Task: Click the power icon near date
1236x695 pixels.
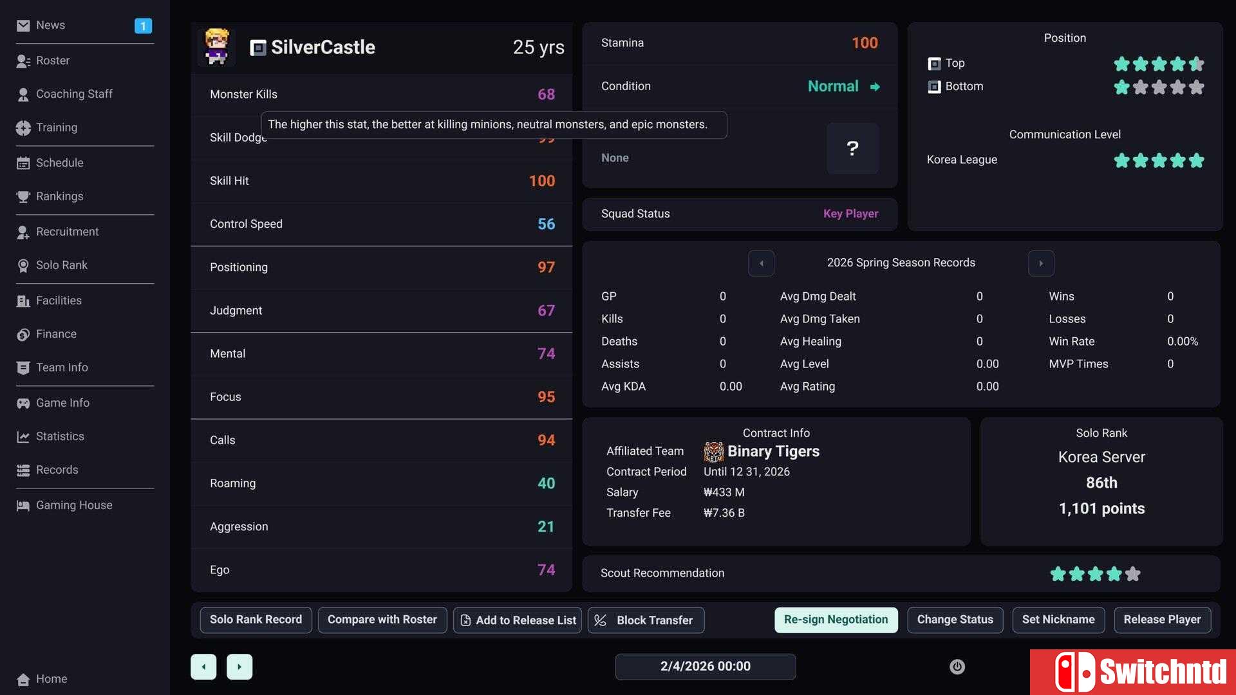Action: [957, 667]
